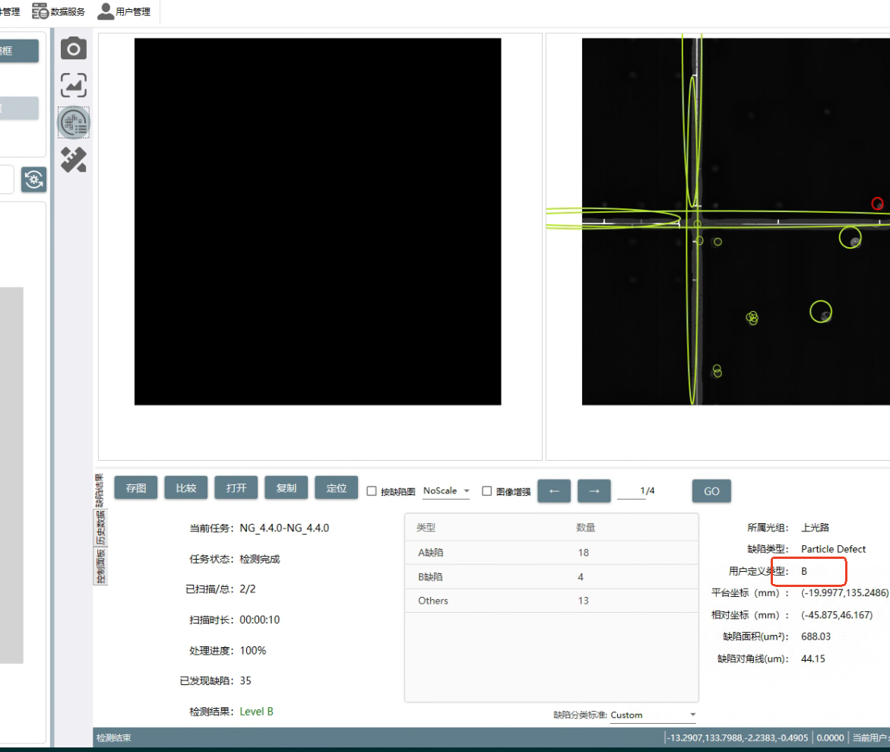The width and height of the screenshot is (890, 752).
Task: Click relative coordinate (-45.875,46.167)
Action: pos(837,615)
